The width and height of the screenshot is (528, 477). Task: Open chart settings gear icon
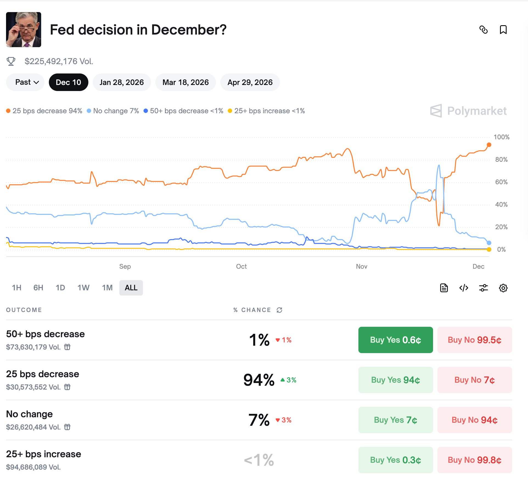point(503,288)
